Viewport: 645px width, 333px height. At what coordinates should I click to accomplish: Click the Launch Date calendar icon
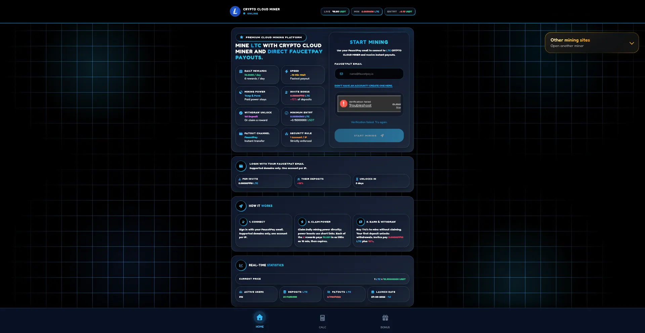[x=373, y=292]
